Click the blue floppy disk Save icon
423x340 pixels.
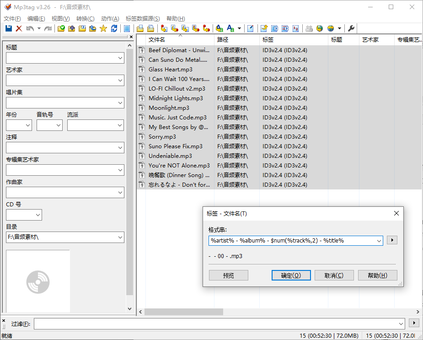click(8, 28)
